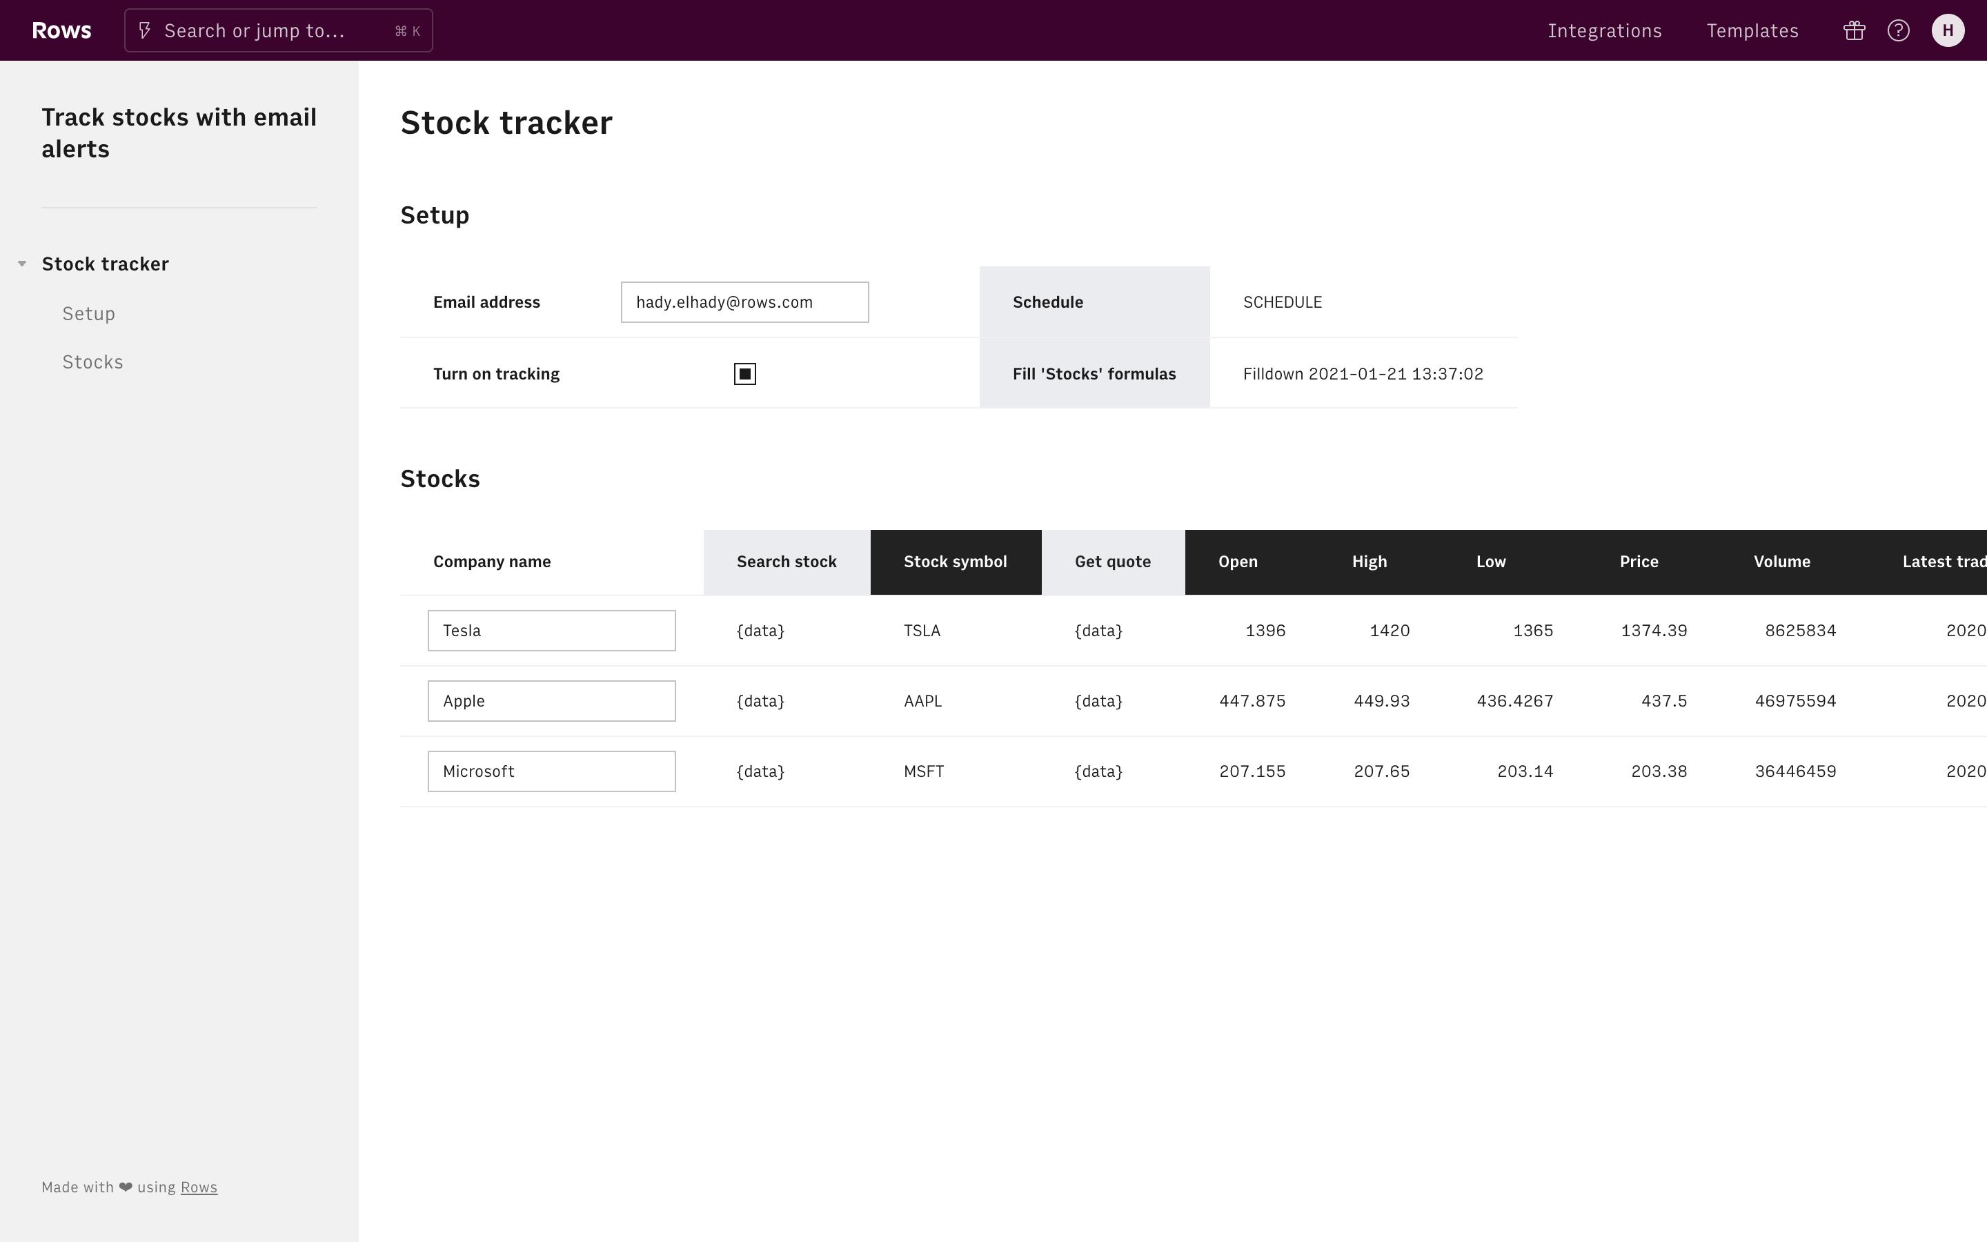This screenshot has width=1987, height=1242.
Task: Click the Tesla company name field
Action: coord(552,631)
